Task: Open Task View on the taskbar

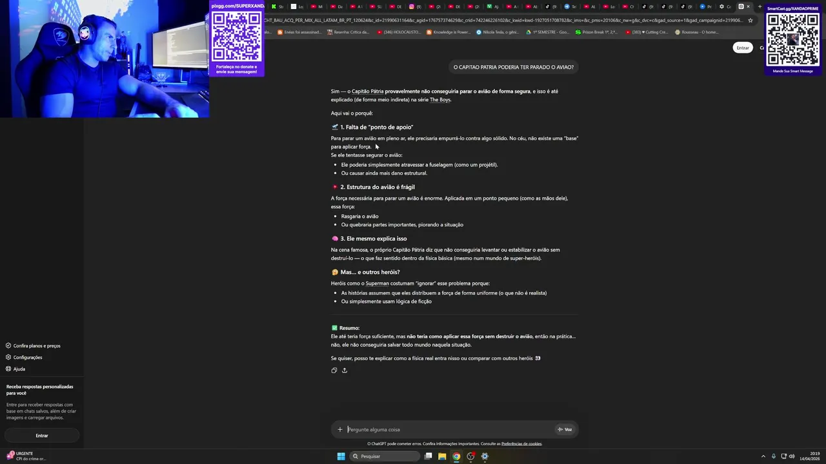Action: click(x=428, y=456)
